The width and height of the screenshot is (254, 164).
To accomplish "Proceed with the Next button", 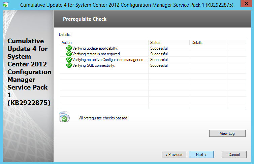I will click(x=201, y=155).
